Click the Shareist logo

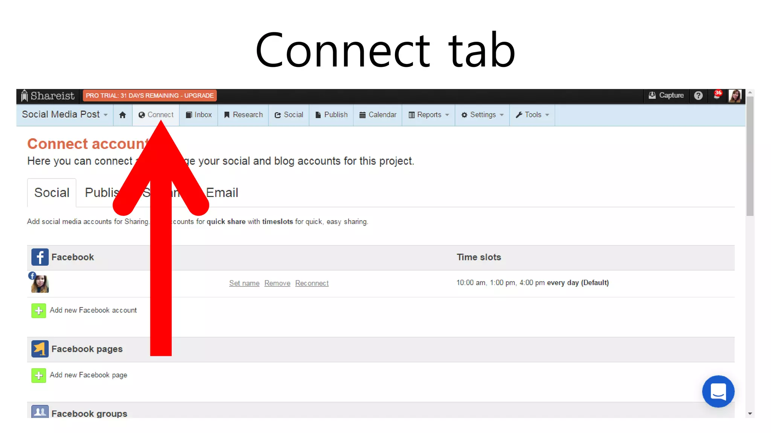(x=47, y=96)
